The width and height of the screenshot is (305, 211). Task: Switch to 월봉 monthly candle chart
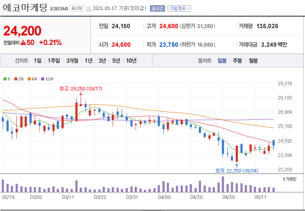click(x=253, y=61)
